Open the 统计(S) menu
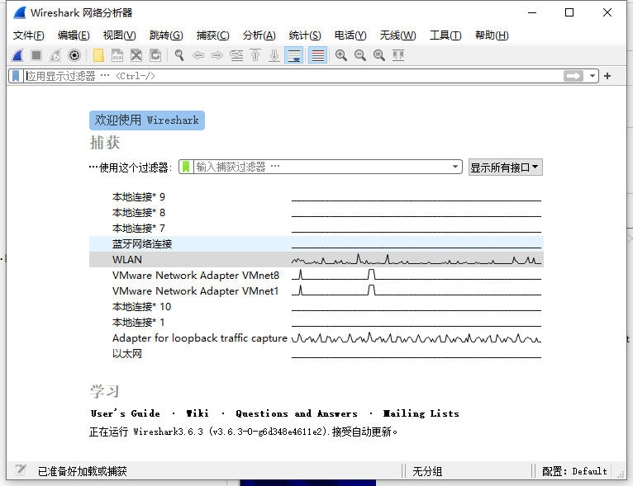633x486 pixels. coord(305,35)
